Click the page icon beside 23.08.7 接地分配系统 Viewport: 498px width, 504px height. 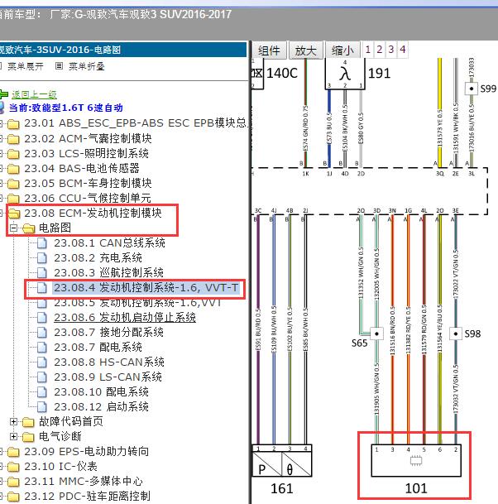point(41,332)
